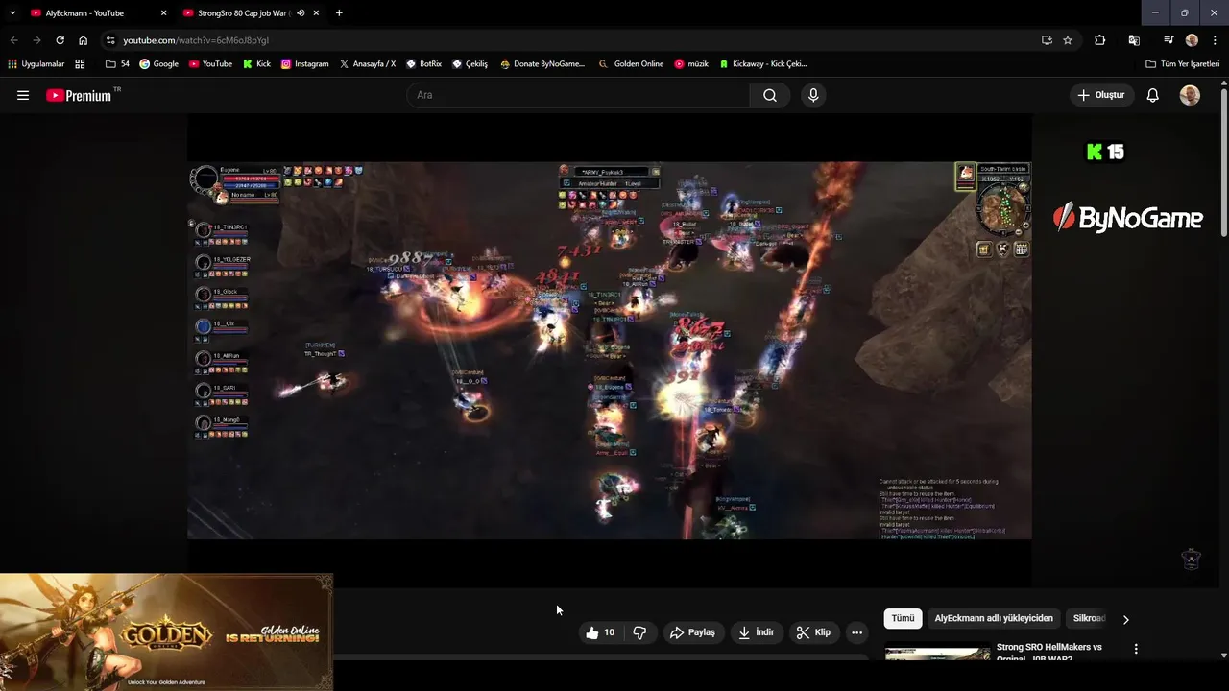Open the Chrome three-dot menu
This screenshot has width=1229, height=691.
pyautogui.click(x=1215, y=40)
